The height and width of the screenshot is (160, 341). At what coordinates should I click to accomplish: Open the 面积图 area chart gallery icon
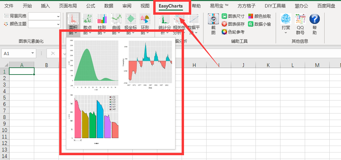pos(73,19)
